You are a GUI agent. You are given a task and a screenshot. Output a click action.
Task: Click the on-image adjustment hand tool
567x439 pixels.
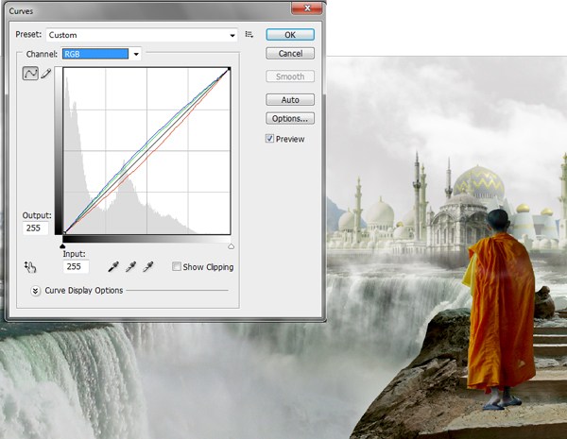pyautogui.click(x=29, y=267)
